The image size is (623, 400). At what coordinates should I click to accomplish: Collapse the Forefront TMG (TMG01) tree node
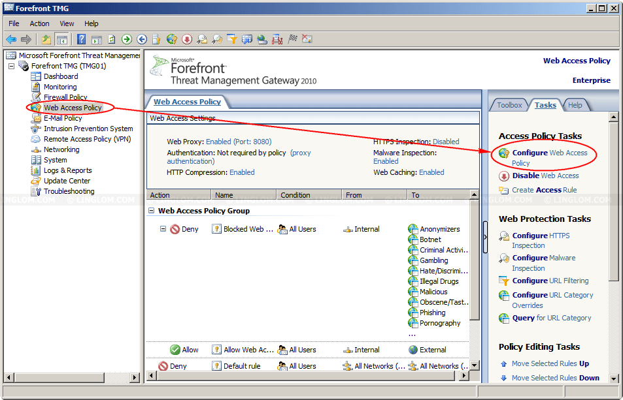pyautogui.click(x=12, y=66)
